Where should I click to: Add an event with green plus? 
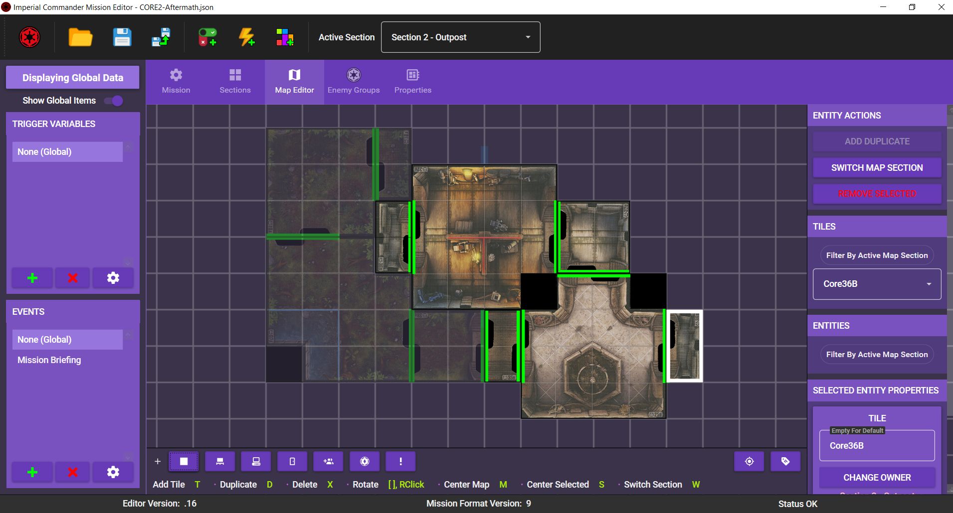click(32, 472)
